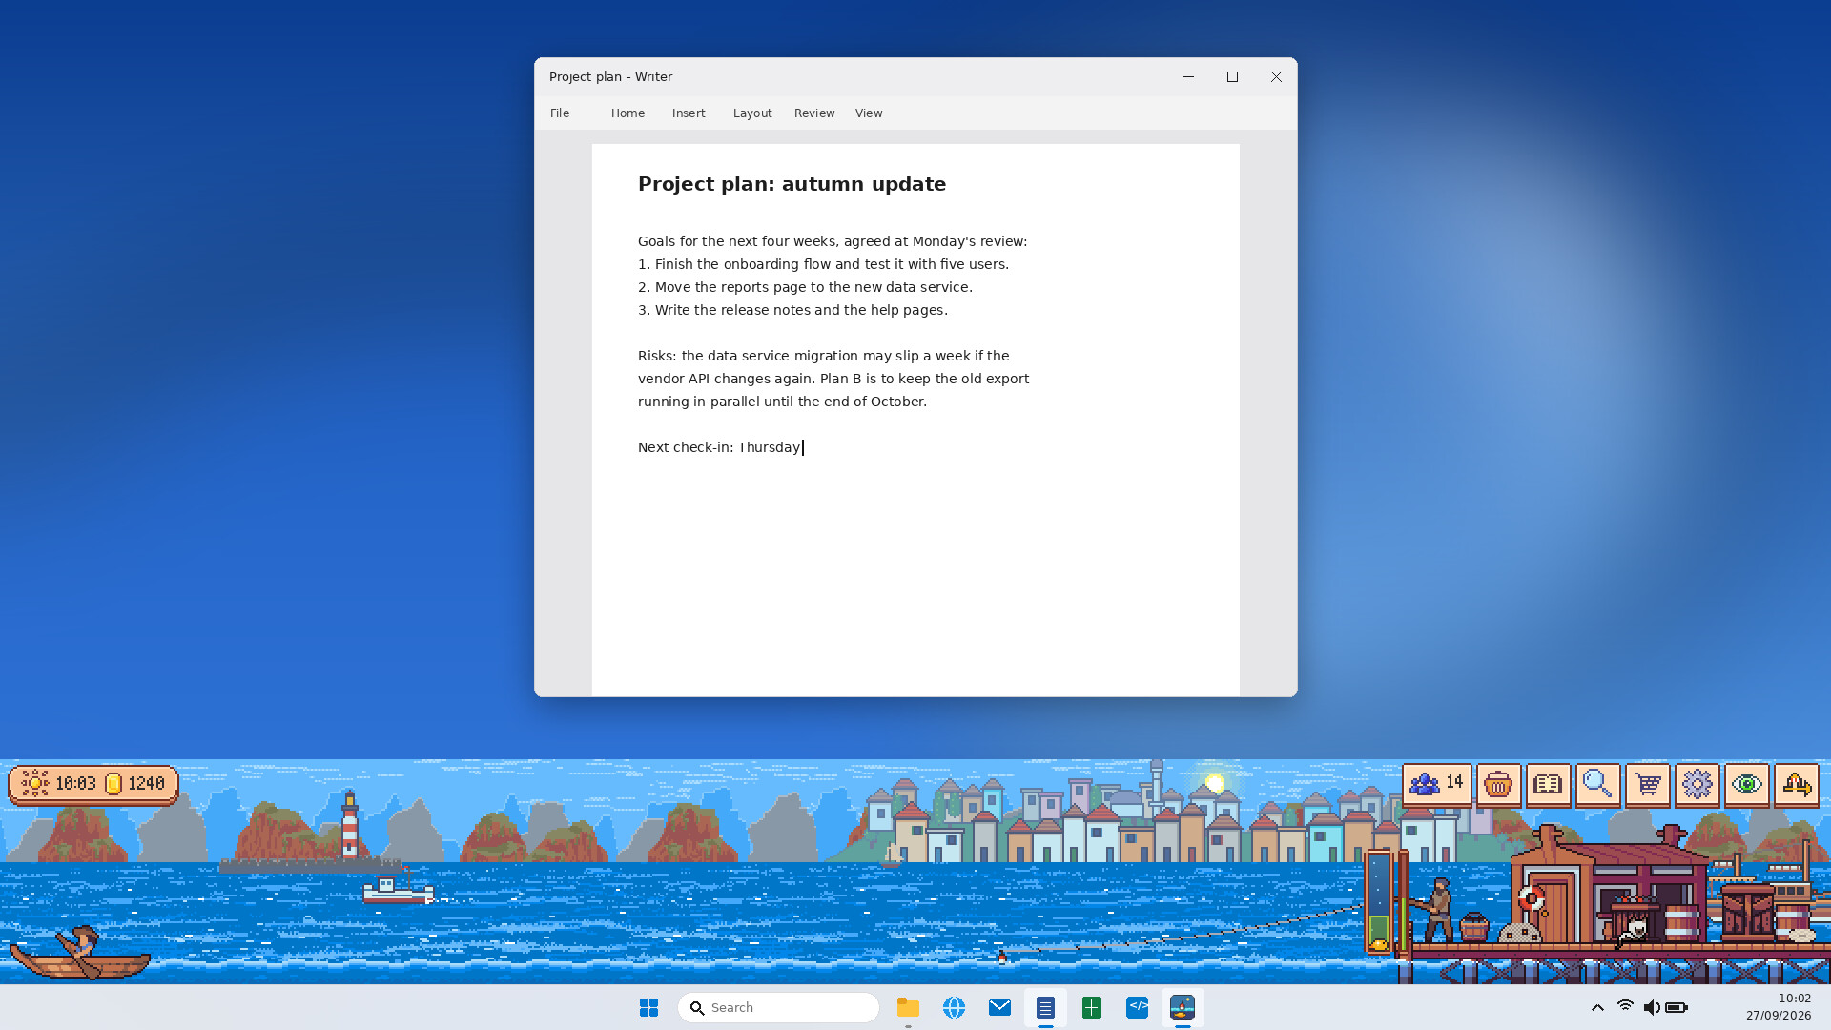Click the heading 'Project plan: autumn update'
Screen dimensions: 1831x1030
point(792,184)
